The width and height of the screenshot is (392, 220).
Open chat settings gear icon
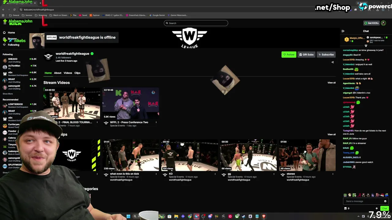(377, 208)
